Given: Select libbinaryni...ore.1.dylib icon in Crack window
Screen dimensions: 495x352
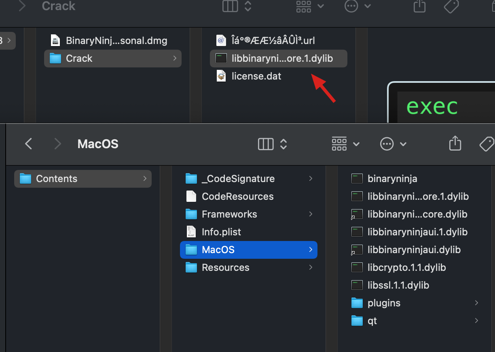Looking at the screenshot, I should 221,58.
